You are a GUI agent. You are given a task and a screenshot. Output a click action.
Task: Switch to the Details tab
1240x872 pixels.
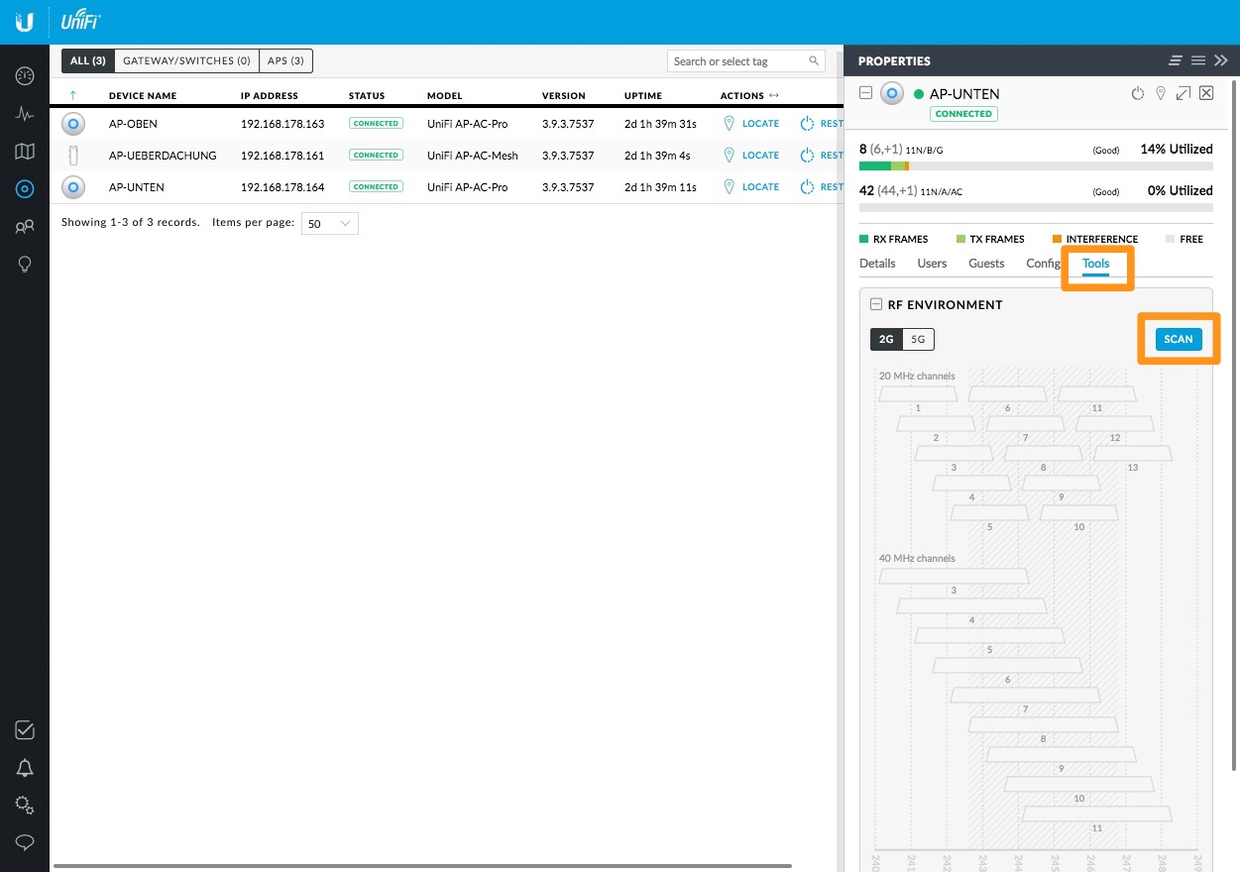877,264
